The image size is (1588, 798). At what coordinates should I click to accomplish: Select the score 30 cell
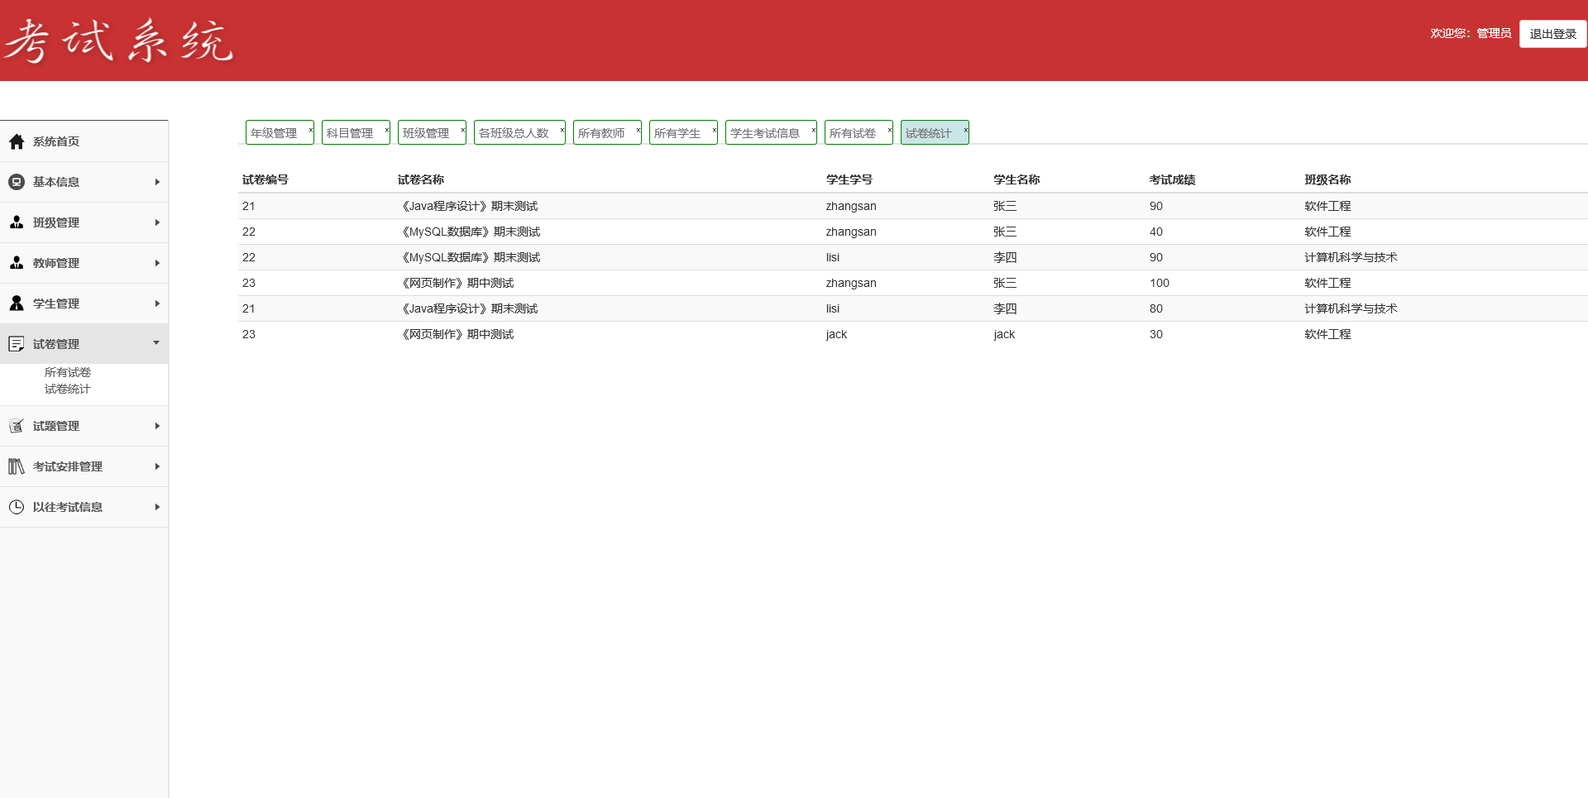1156,334
